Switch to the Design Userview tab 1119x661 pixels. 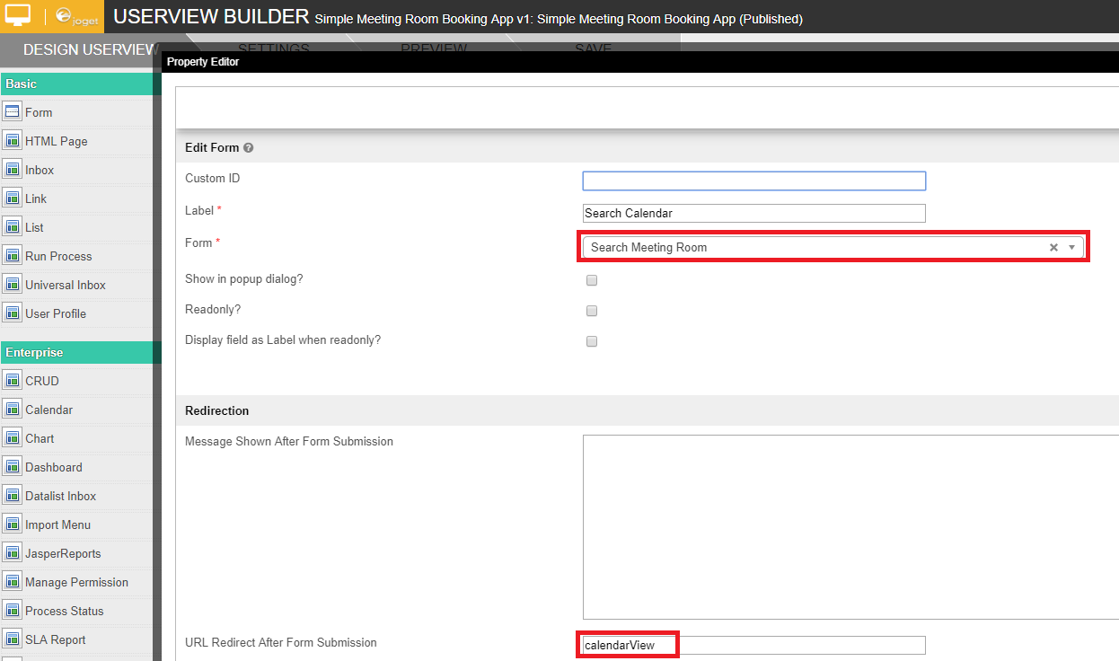(x=90, y=49)
